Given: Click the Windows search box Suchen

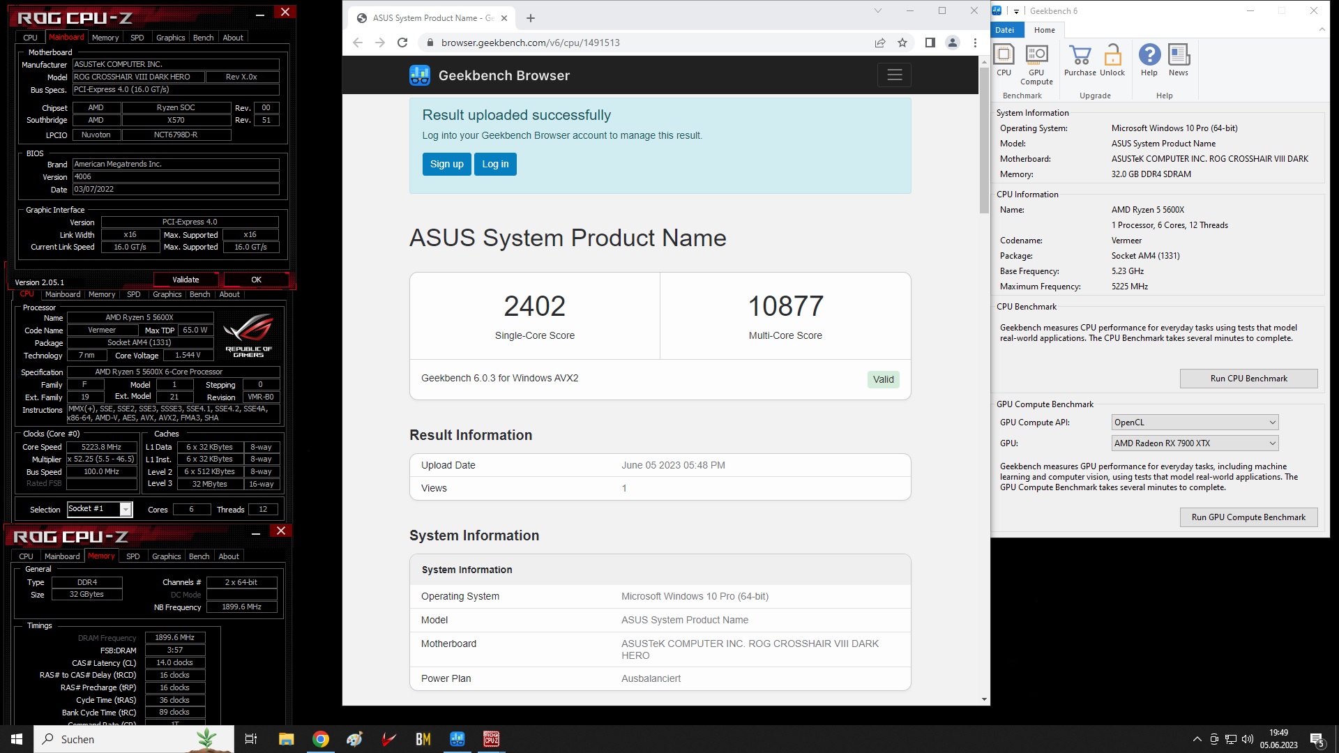Looking at the screenshot, I should pyautogui.click(x=134, y=739).
